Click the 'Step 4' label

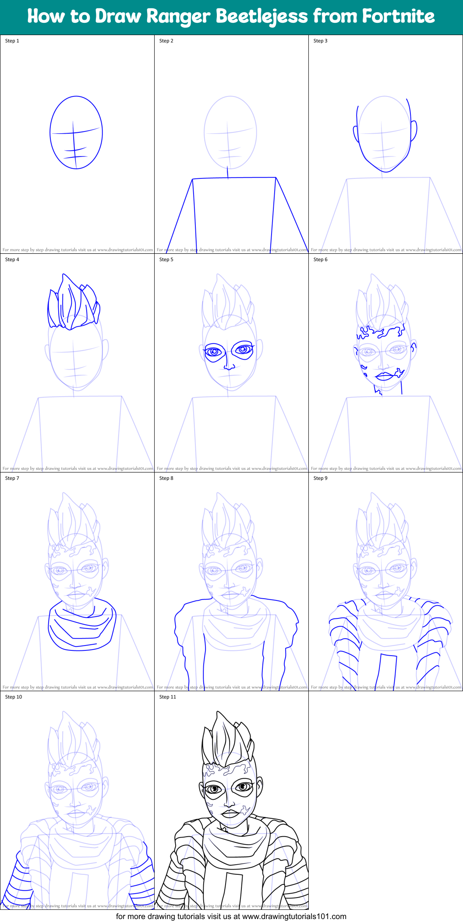12,259
